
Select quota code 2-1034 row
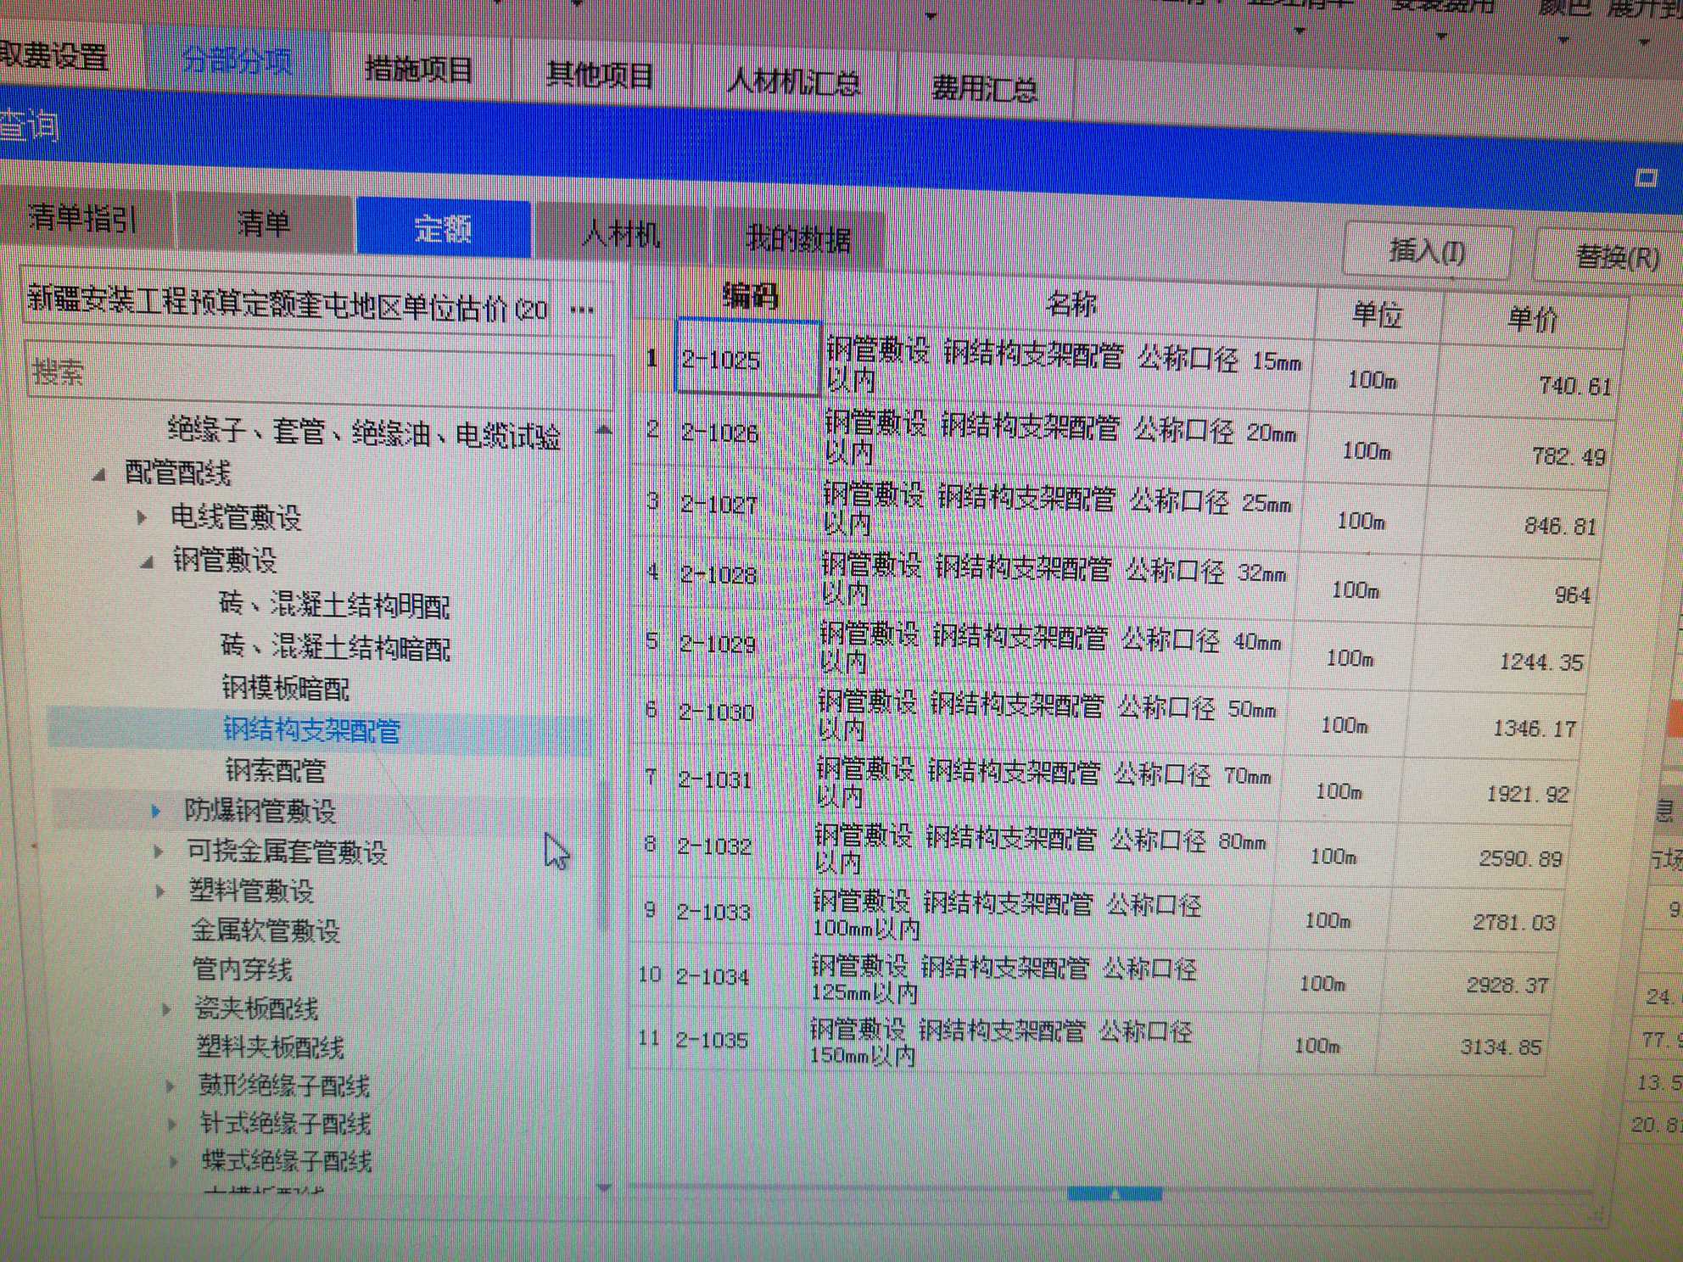[713, 976]
